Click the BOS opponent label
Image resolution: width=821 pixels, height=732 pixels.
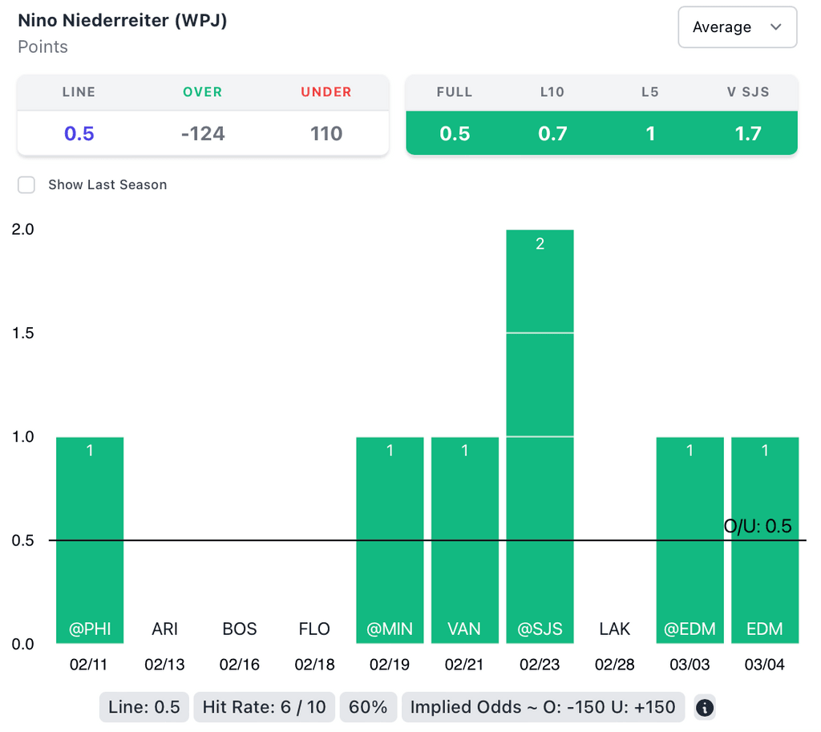point(239,629)
